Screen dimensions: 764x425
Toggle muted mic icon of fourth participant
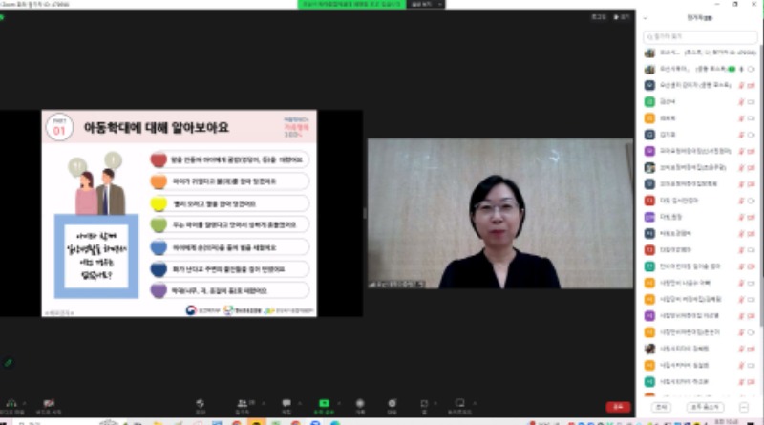(741, 99)
